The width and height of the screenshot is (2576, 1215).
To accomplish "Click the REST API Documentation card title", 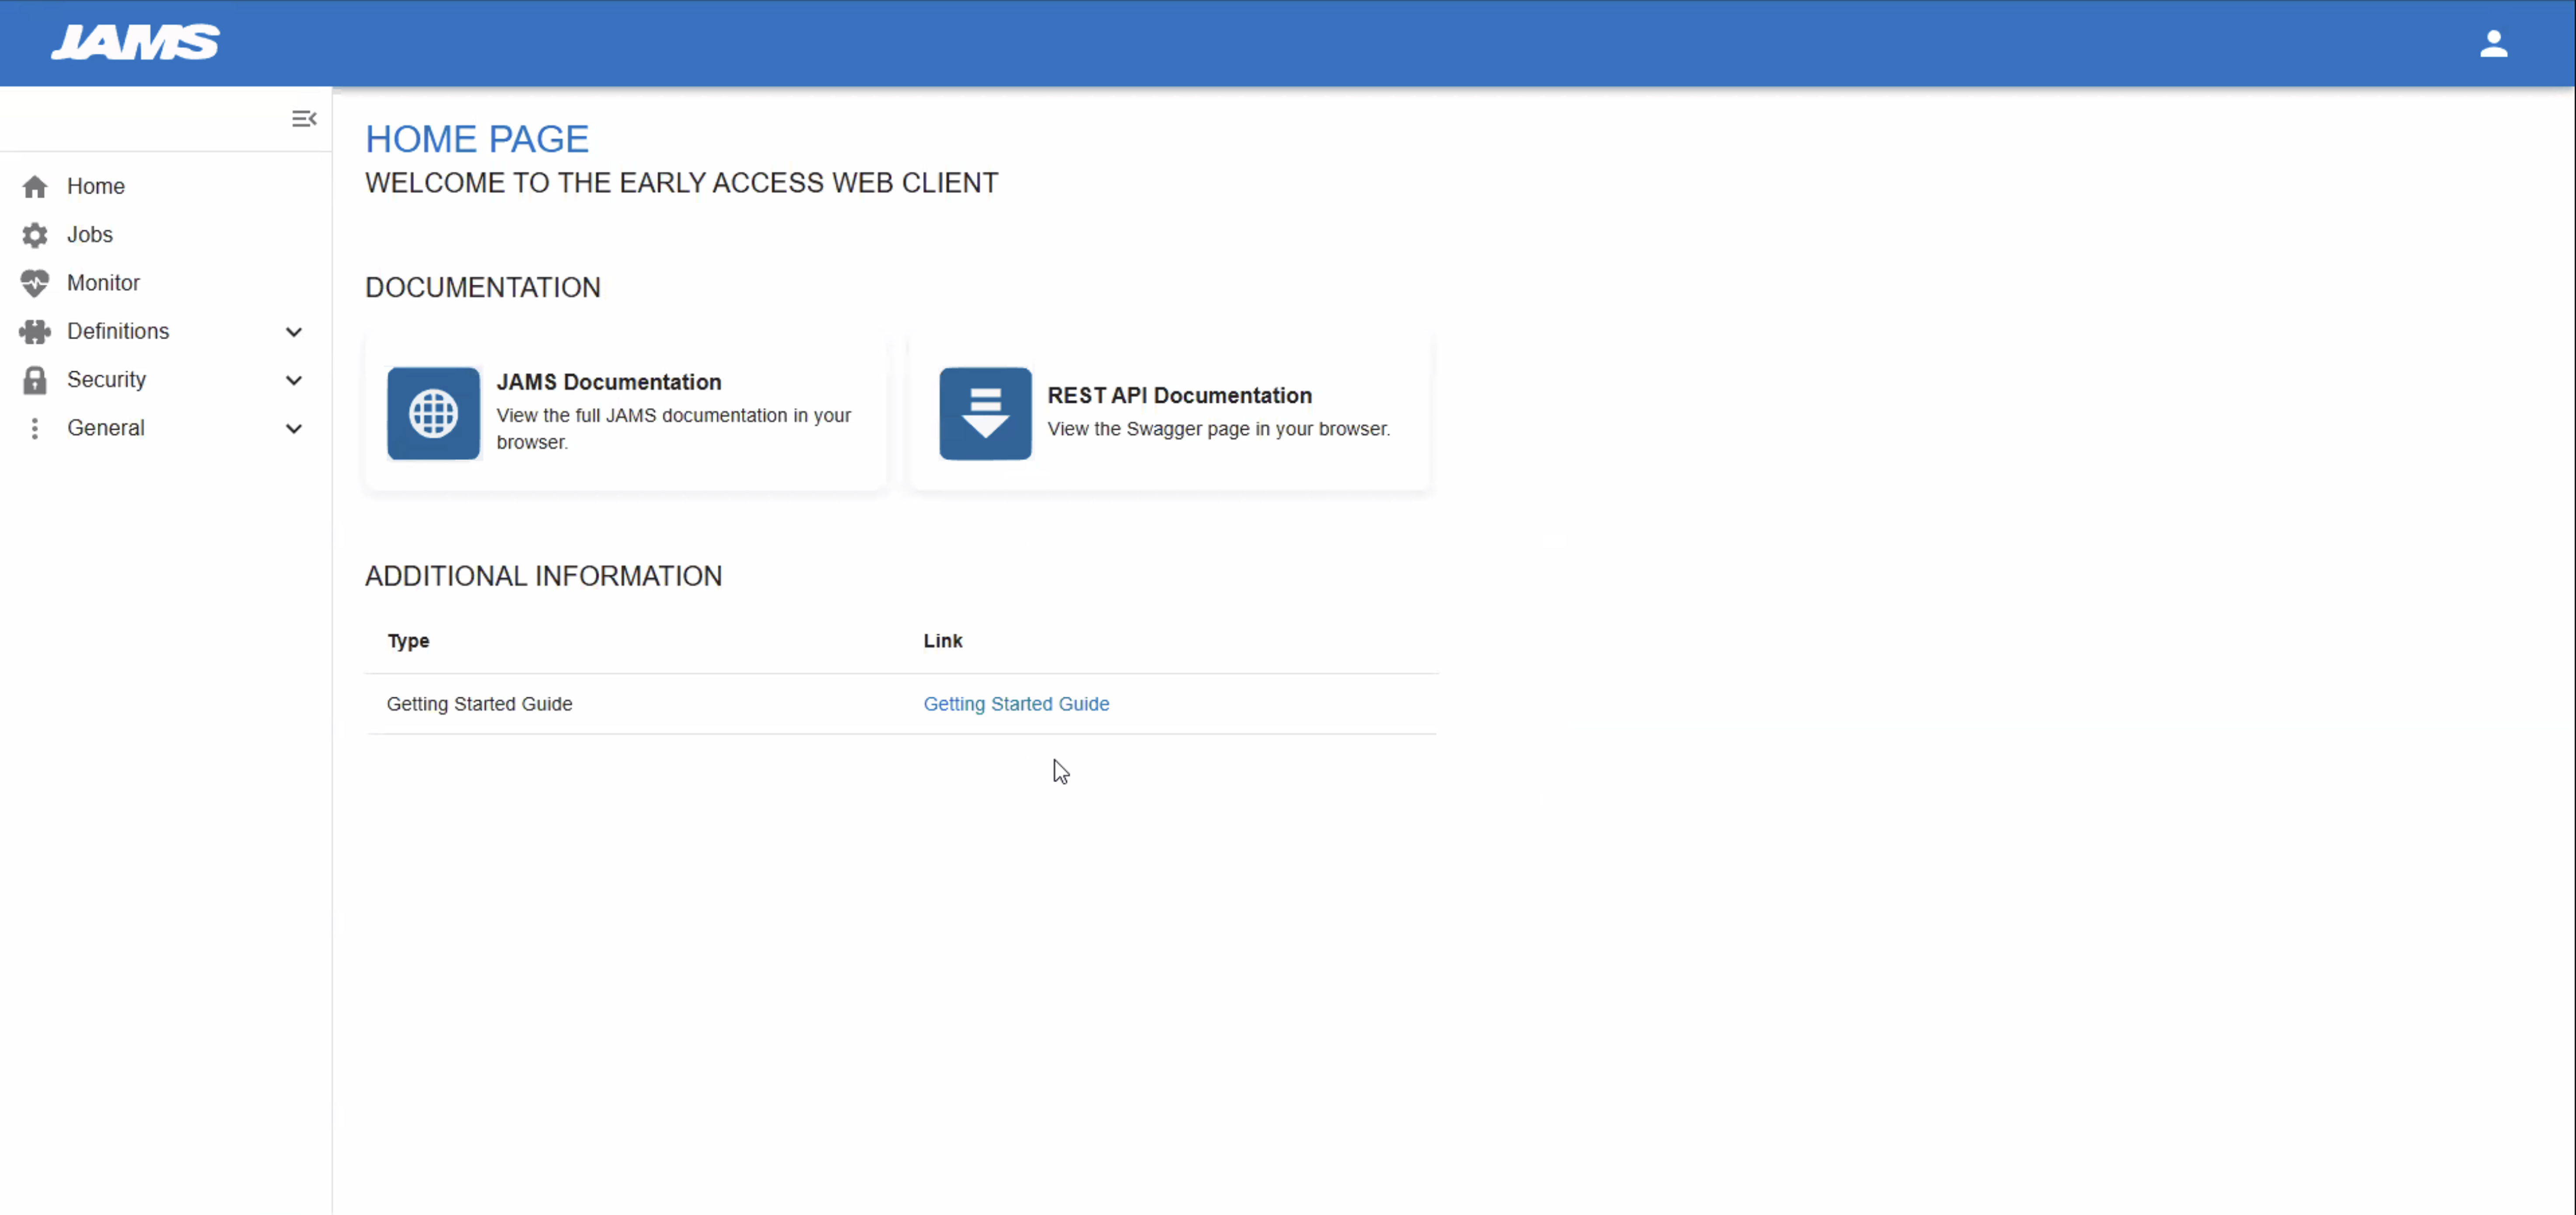I will click(1179, 395).
